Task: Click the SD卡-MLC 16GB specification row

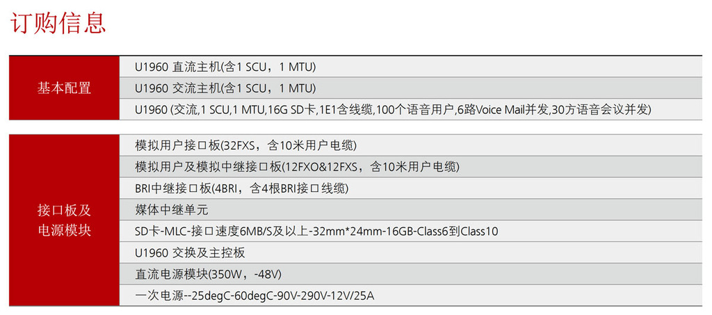Action: click(411, 231)
